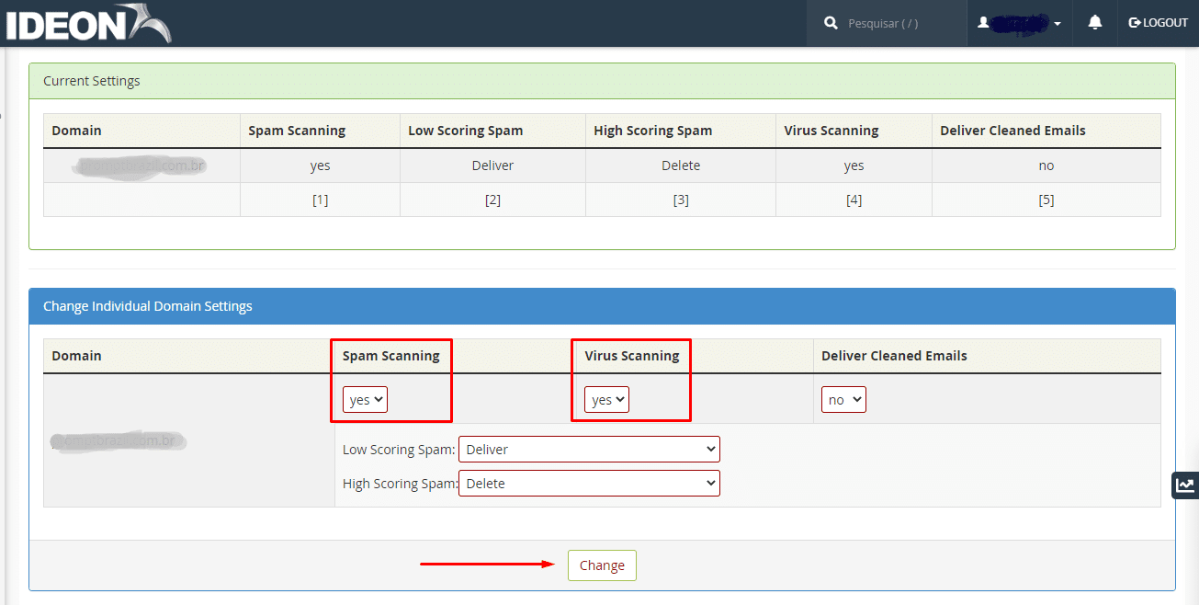Click the user profile icon
The height and width of the screenshot is (605, 1199).
click(983, 23)
